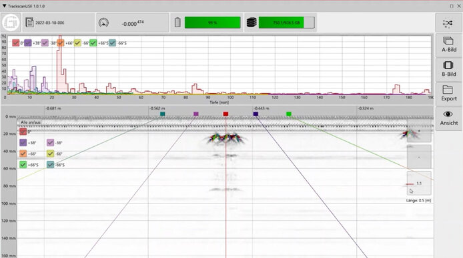Screen dimensions: 463x258
Task: Select the green probe marker on the ruler
Action: pos(289,114)
